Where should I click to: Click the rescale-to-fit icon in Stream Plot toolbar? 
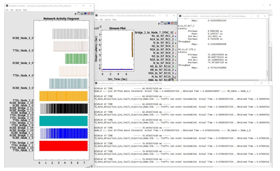click(x=176, y=24)
